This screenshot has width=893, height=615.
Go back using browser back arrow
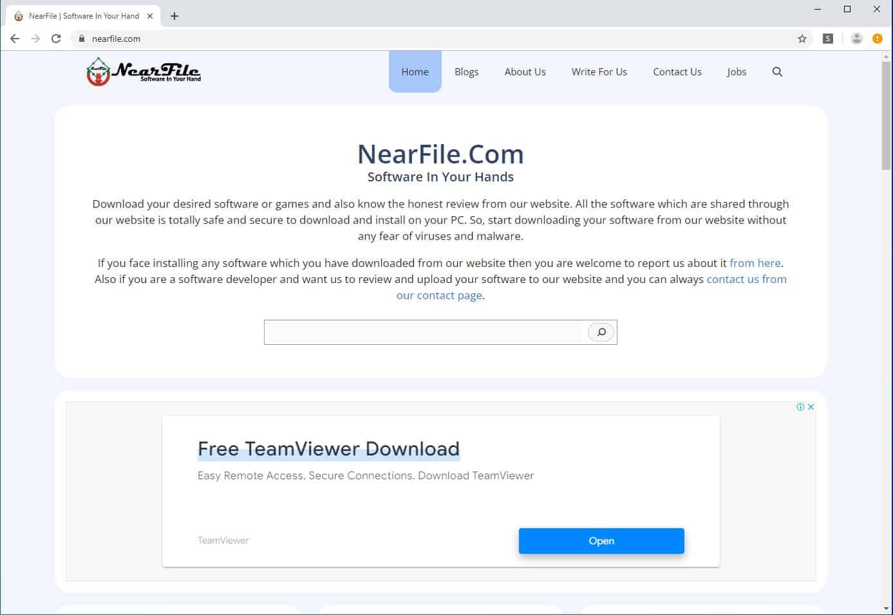tap(15, 39)
